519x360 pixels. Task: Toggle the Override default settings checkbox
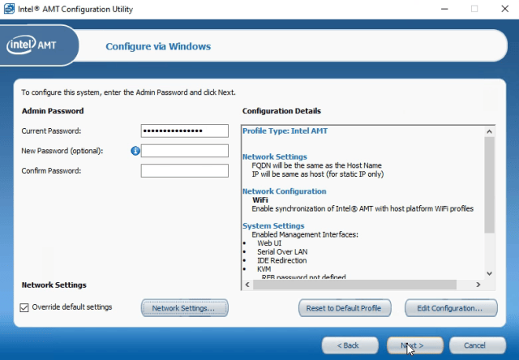click(24, 308)
